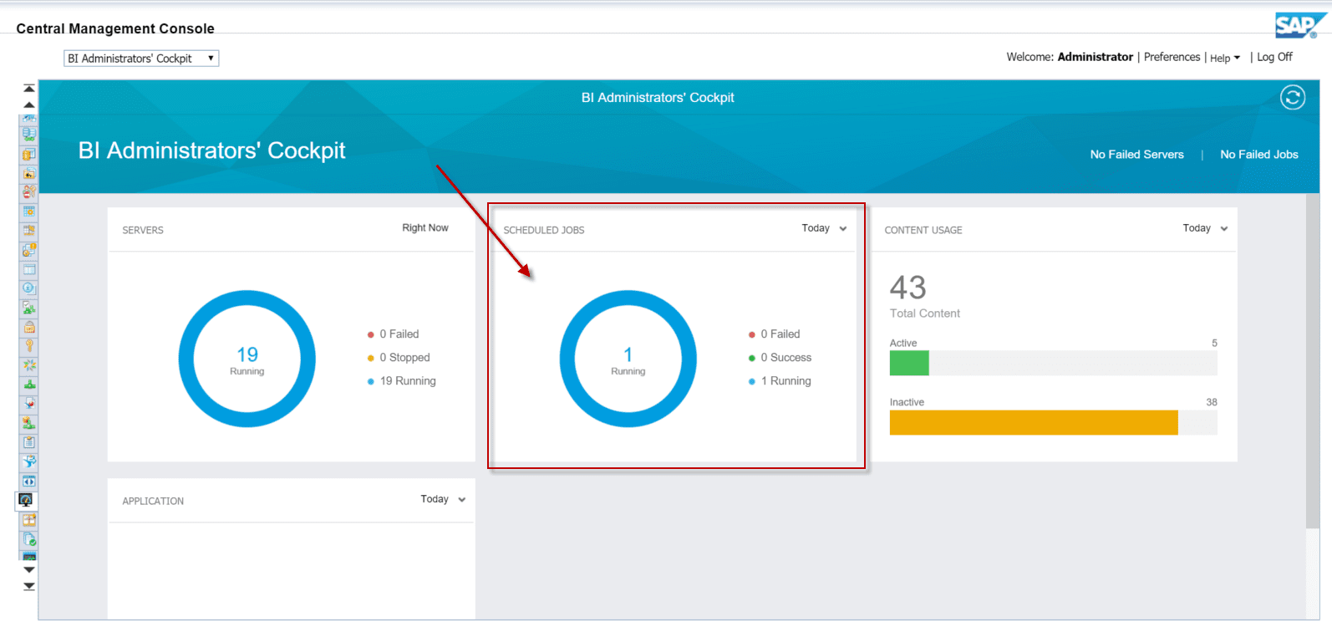Image resolution: width=1332 pixels, height=627 pixels.
Task: Click Log Off
Action: (x=1274, y=57)
